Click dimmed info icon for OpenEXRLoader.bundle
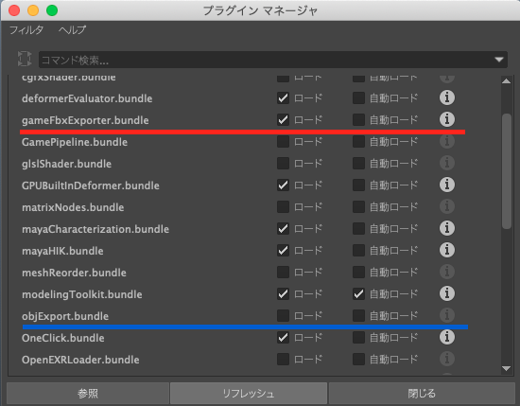520x406 pixels. (447, 360)
